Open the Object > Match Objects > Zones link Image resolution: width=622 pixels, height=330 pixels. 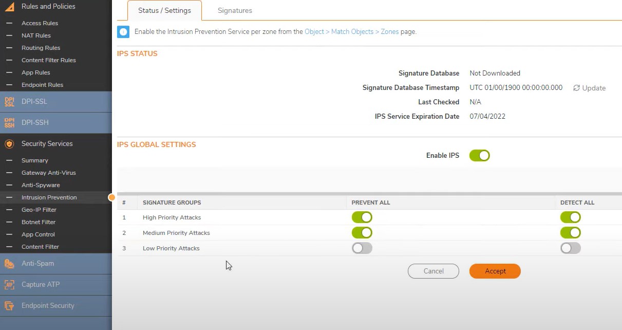(351, 32)
